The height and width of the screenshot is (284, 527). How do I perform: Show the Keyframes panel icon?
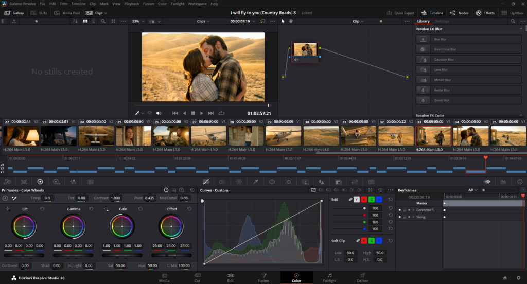click(487, 182)
